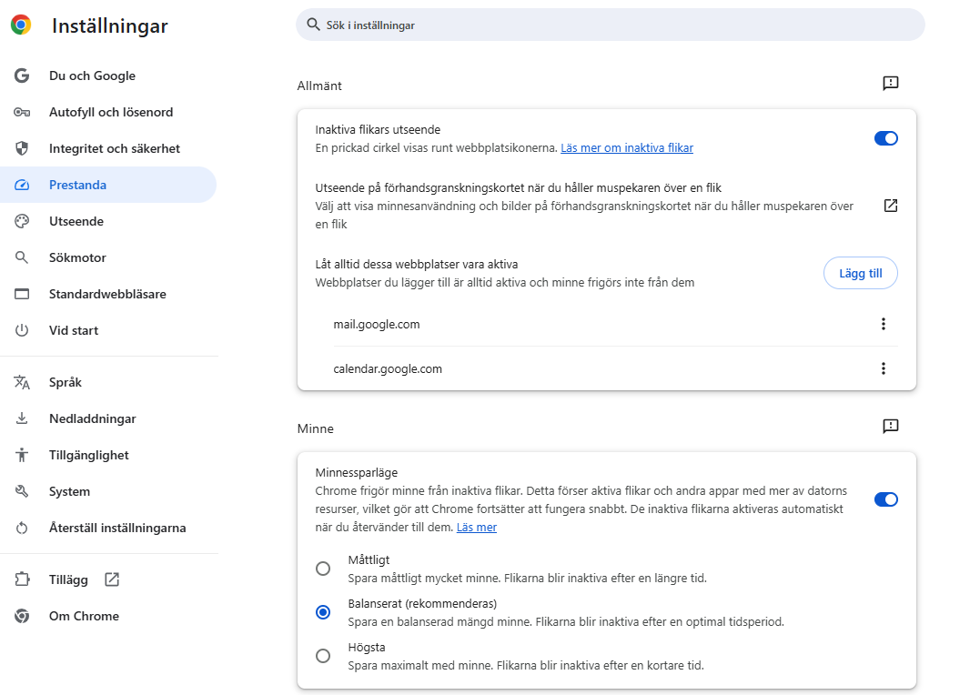Open external link icon for förhandsgranskningskortet setting
Image resolution: width=980 pixels, height=695 pixels.
[x=891, y=206]
